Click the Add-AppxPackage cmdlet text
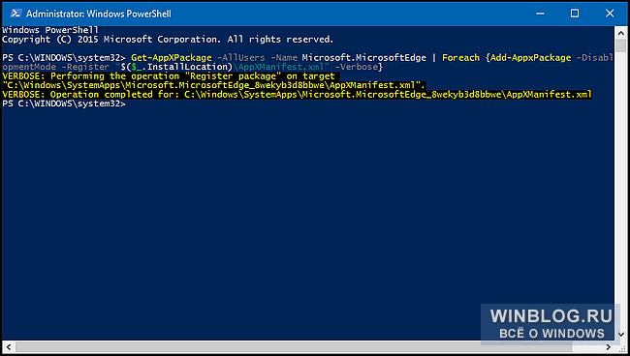 [530, 58]
